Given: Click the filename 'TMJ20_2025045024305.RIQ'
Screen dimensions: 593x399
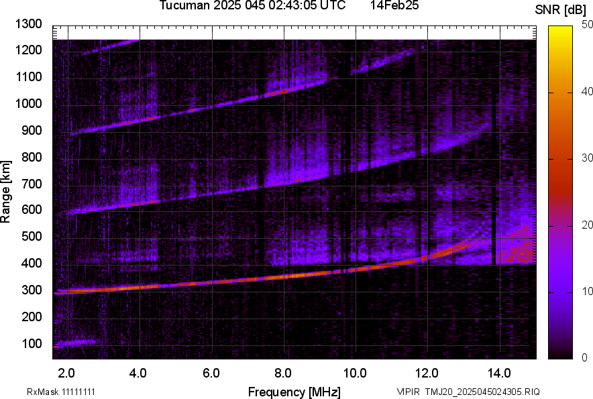Looking at the screenshot, I should click(482, 392).
